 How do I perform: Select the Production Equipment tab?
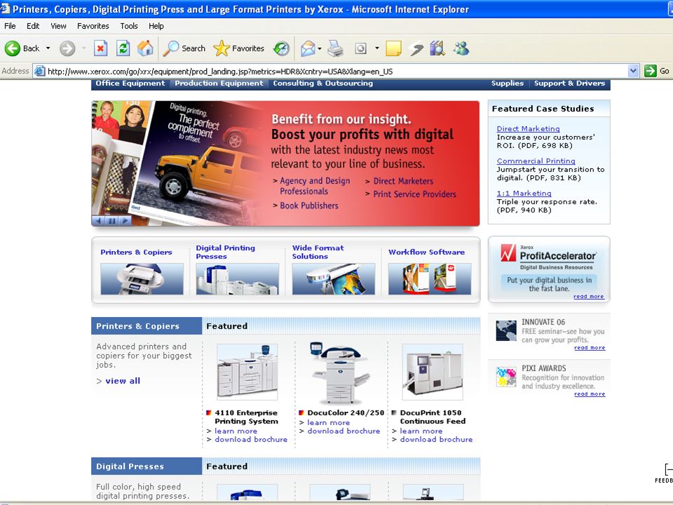219,83
